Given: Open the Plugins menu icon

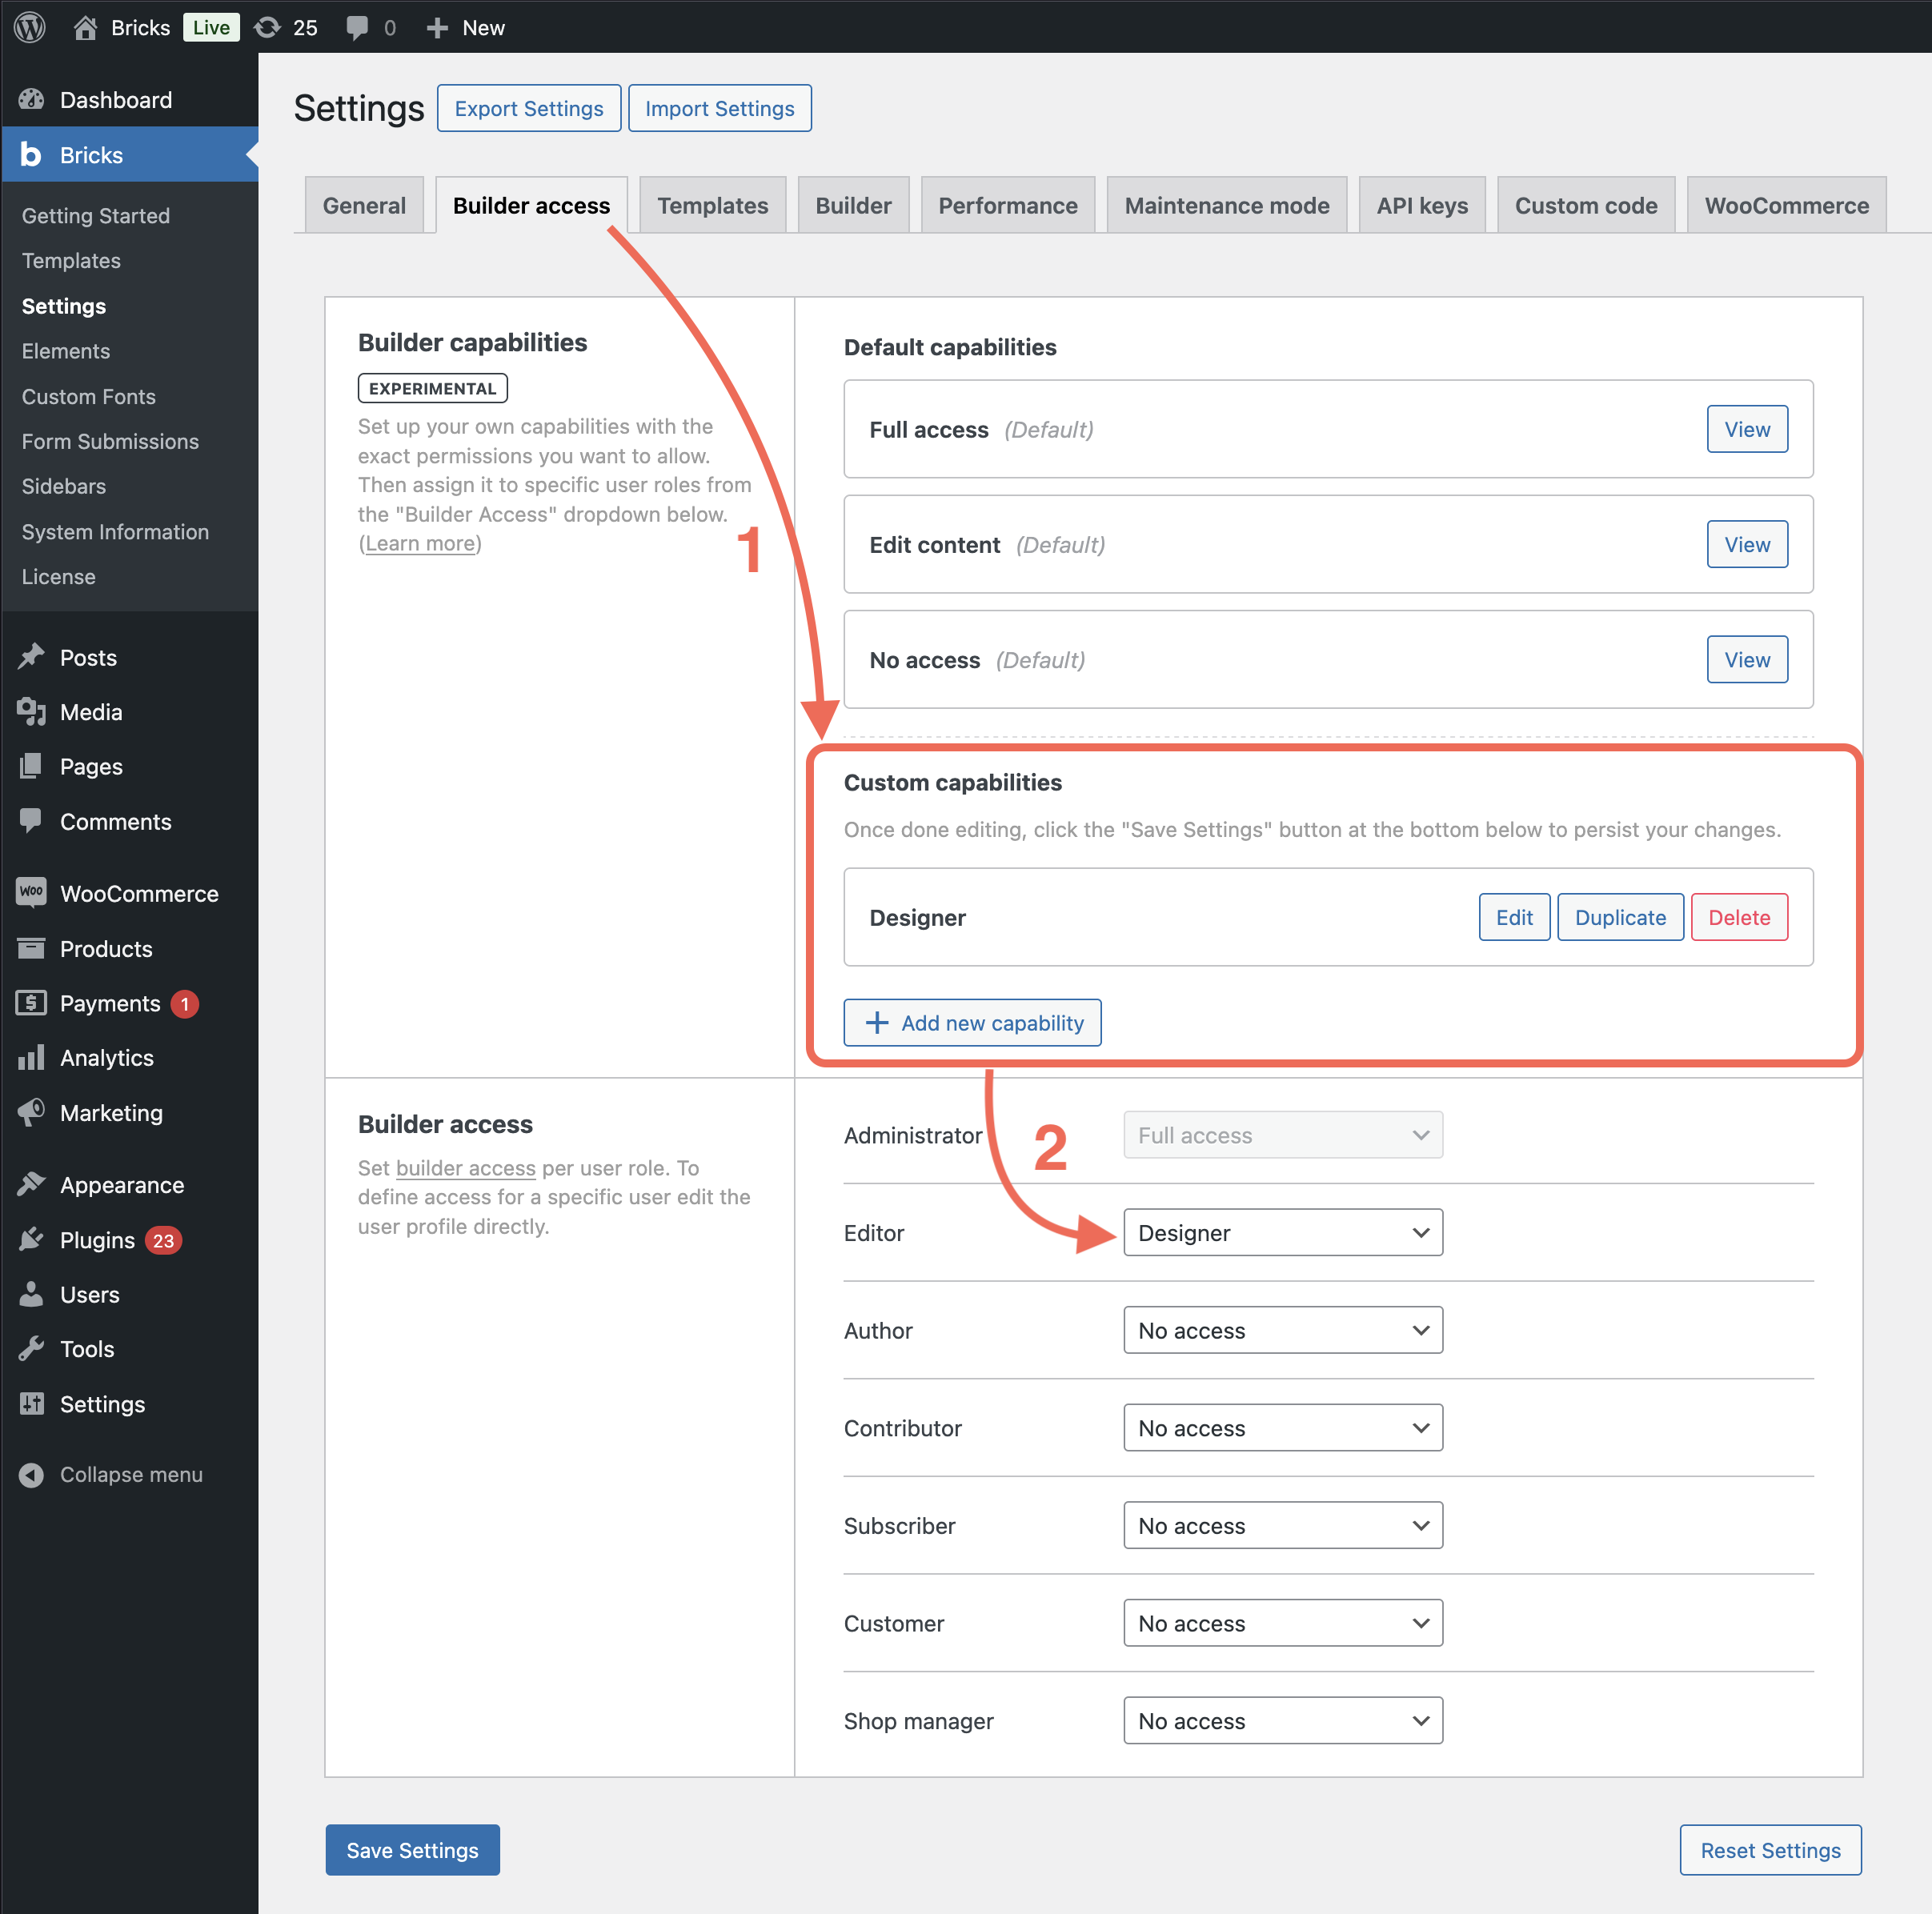Looking at the screenshot, I should (x=31, y=1240).
